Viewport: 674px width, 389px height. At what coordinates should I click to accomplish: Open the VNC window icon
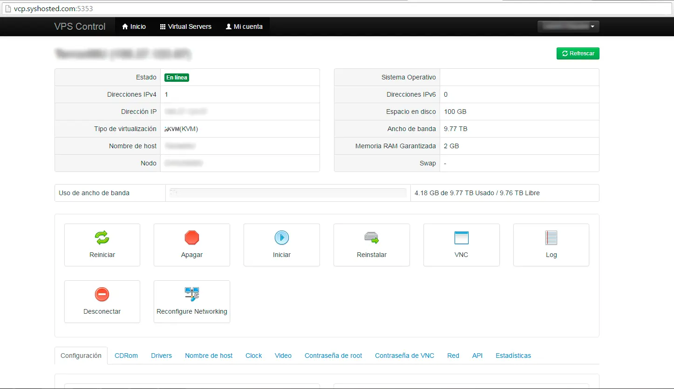[x=462, y=238]
